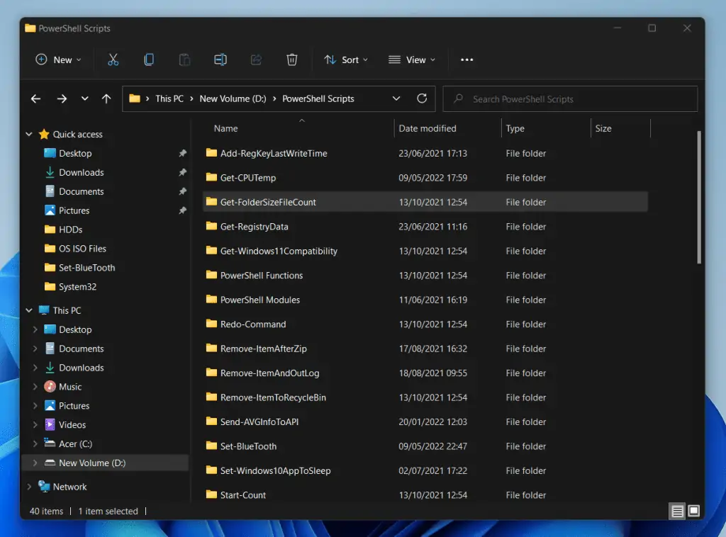Click the pin icon next to Desktop
726x537 pixels.
[x=182, y=153]
